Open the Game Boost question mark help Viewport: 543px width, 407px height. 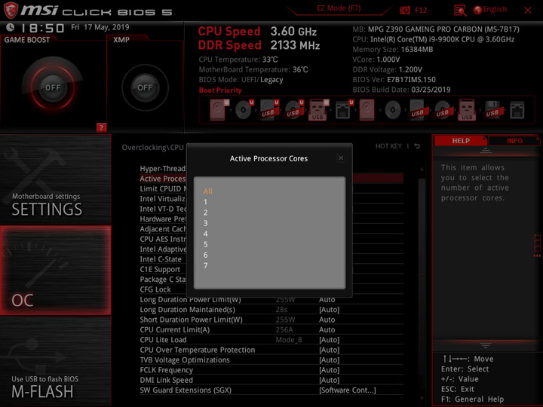click(101, 127)
